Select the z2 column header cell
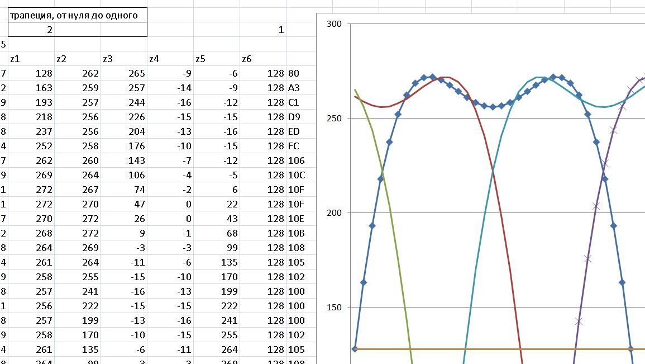 coord(77,59)
